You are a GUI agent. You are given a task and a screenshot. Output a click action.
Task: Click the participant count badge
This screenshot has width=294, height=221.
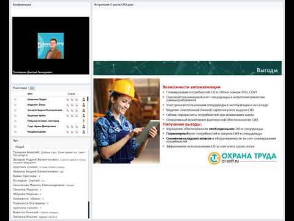(32, 88)
